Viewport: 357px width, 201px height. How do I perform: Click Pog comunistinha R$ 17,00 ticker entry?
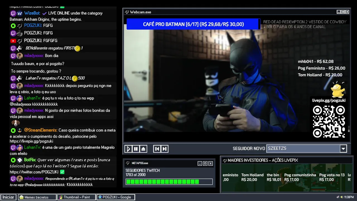[300, 177]
